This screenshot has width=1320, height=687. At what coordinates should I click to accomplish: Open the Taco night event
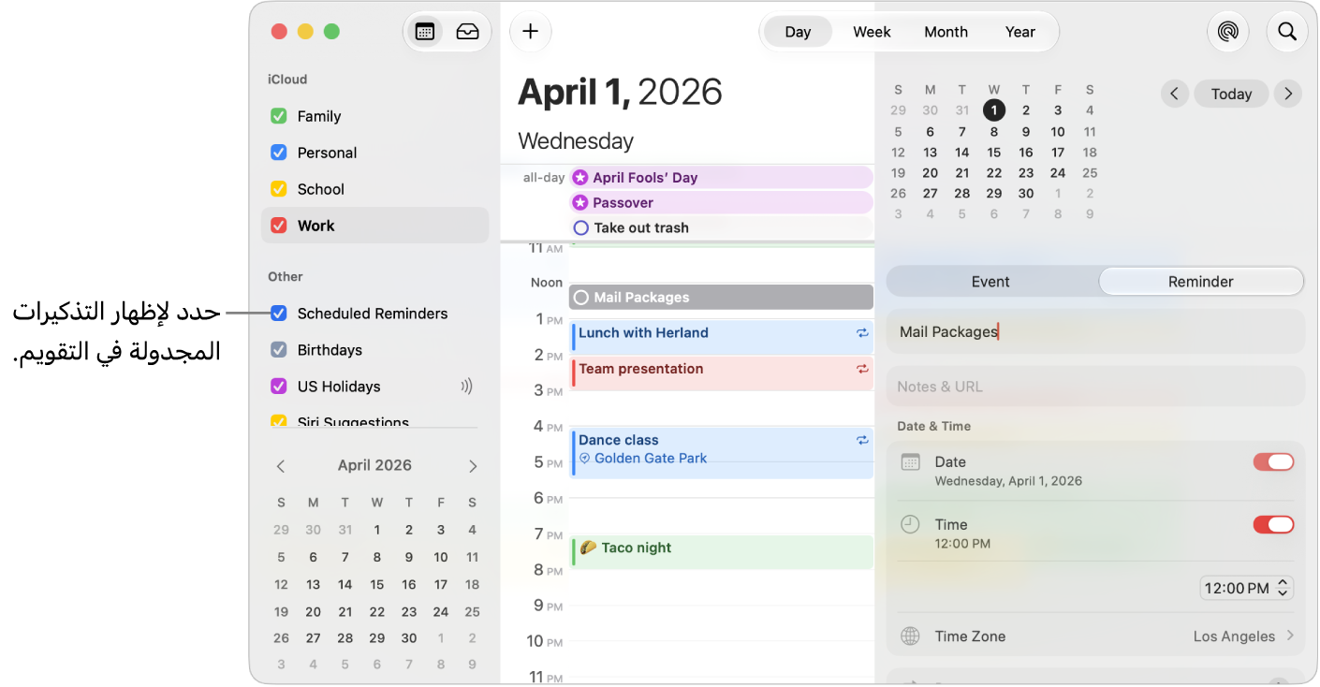click(x=722, y=551)
